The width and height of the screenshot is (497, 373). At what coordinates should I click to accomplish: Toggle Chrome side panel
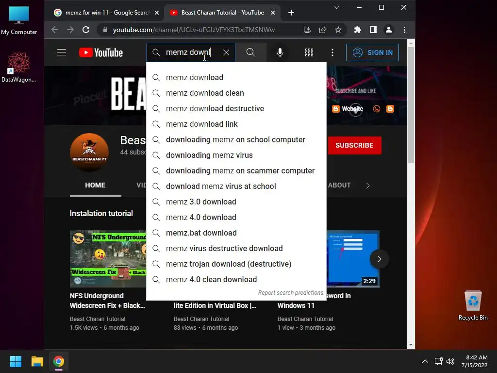tap(373, 30)
